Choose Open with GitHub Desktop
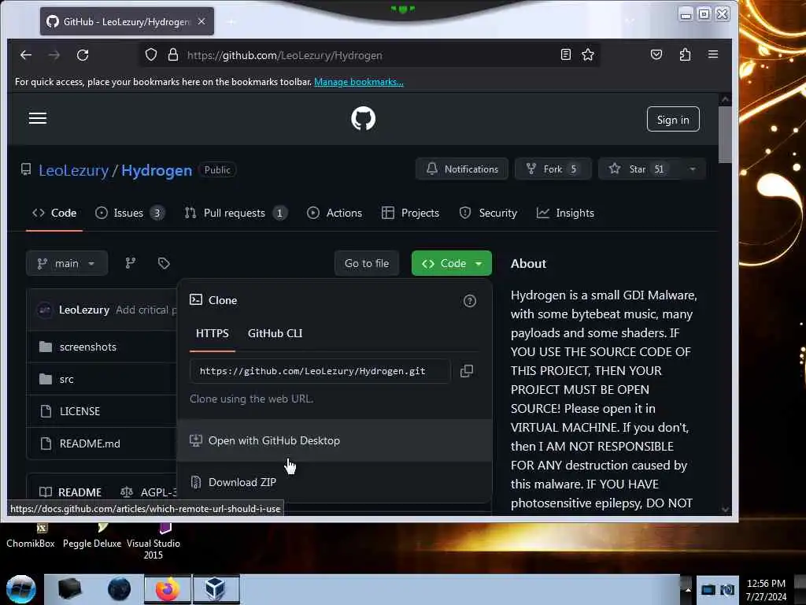Image resolution: width=806 pixels, height=605 pixels. click(334, 440)
